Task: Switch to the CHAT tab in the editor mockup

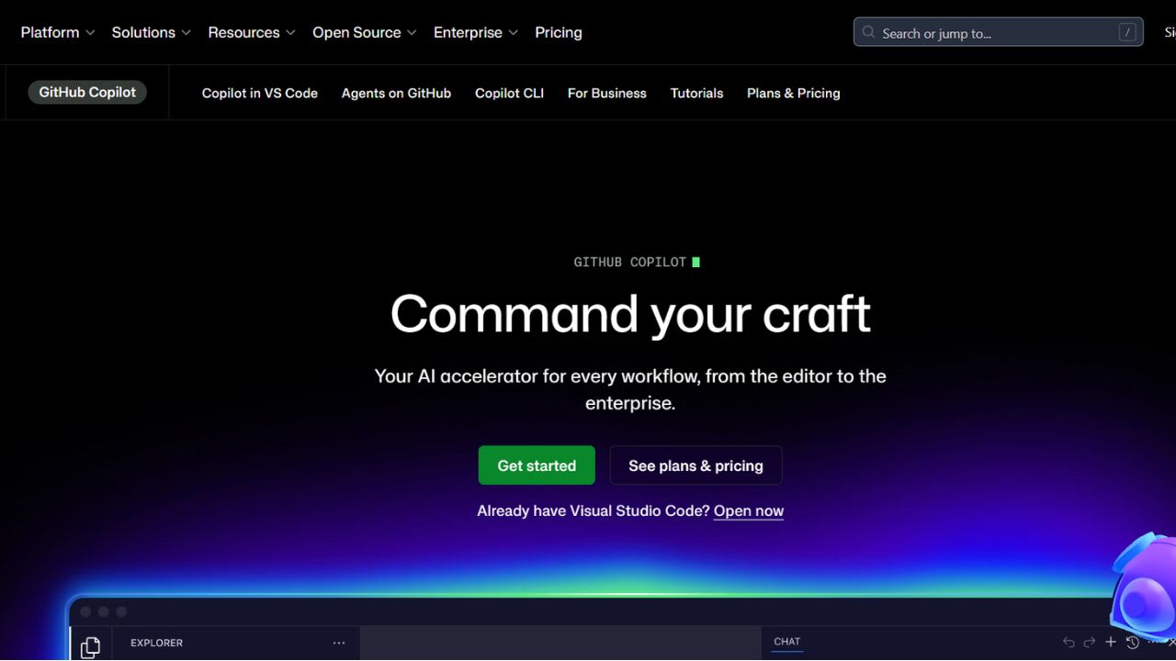Action: [x=787, y=642]
